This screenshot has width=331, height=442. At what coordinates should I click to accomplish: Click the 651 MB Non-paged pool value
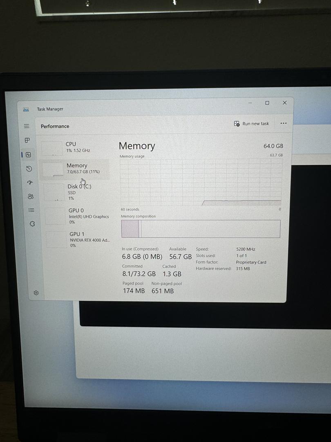163,291
